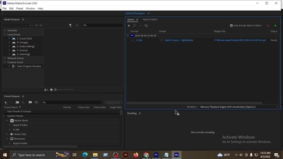Click the preset settings icon
This screenshot has height=159, width=283.
point(23,102)
